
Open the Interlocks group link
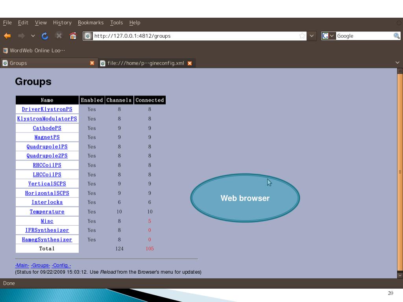tap(47, 203)
